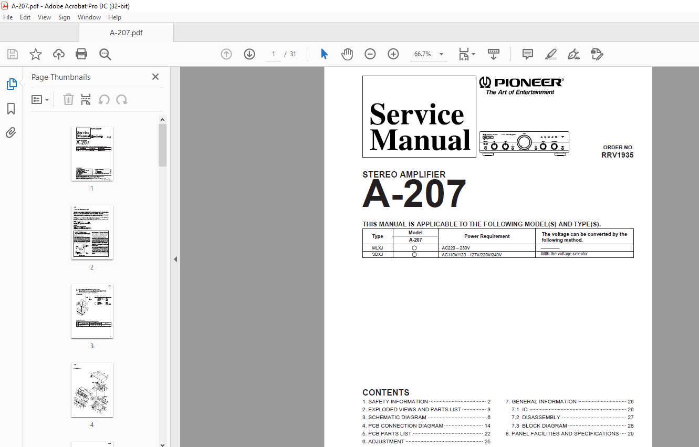Viewport: 699px width, 447px height.
Task: Open thumbnails options dropdown menu
Action: click(x=40, y=99)
